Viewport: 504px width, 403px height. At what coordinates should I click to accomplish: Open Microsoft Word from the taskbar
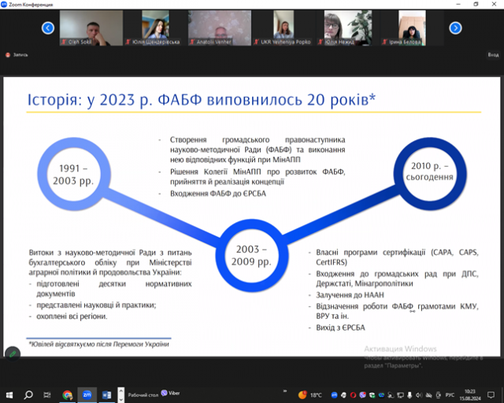pos(107,394)
